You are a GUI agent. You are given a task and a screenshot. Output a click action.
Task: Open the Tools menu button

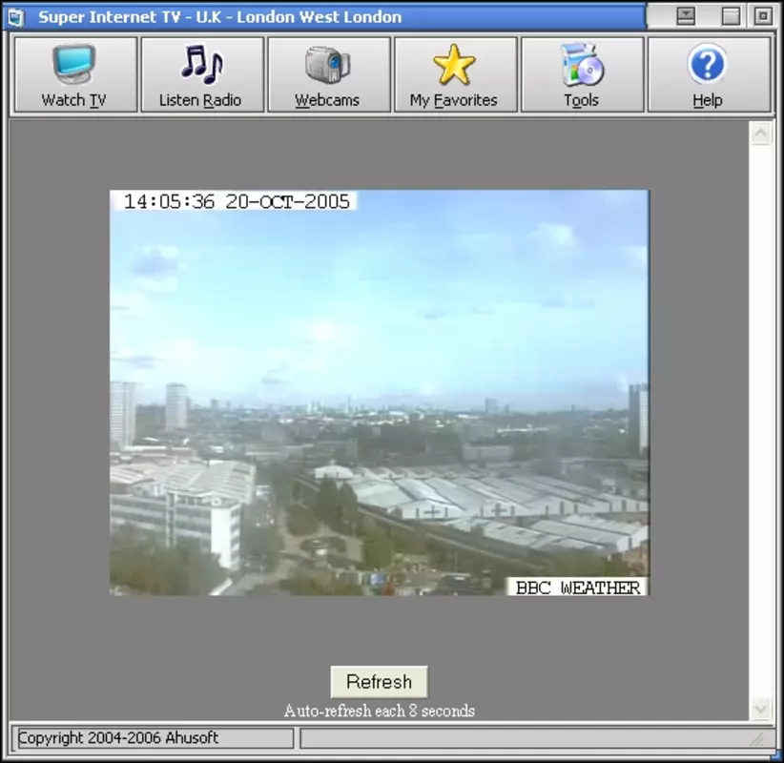[x=583, y=74]
